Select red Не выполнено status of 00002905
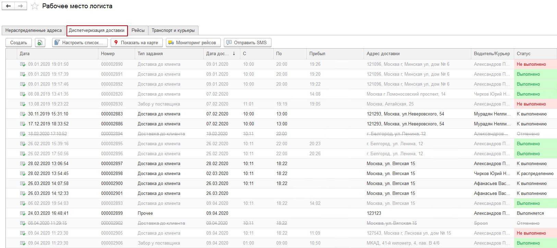 pyautogui.click(x=535, y=233)
